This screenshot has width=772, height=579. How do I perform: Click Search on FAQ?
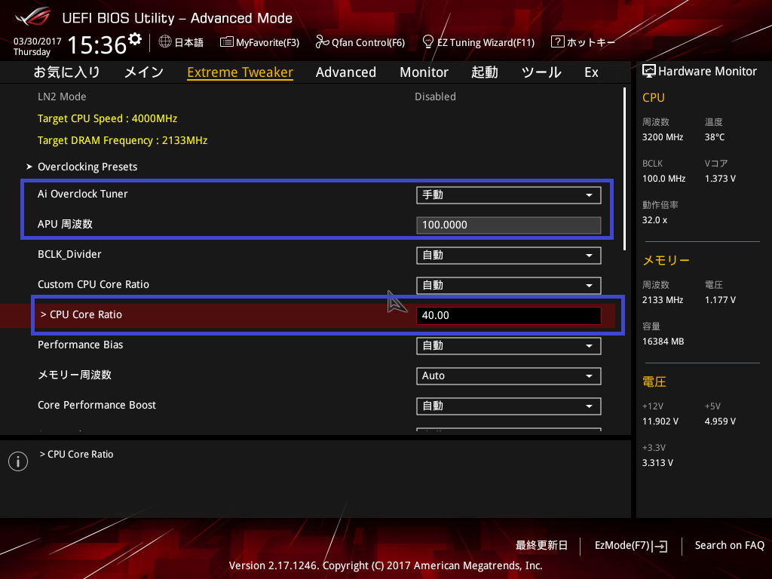(729, 546)
